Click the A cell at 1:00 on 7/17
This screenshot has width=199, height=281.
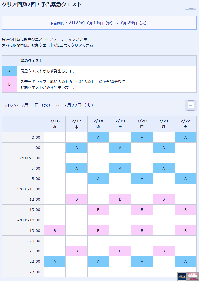[x=77, y=148]
